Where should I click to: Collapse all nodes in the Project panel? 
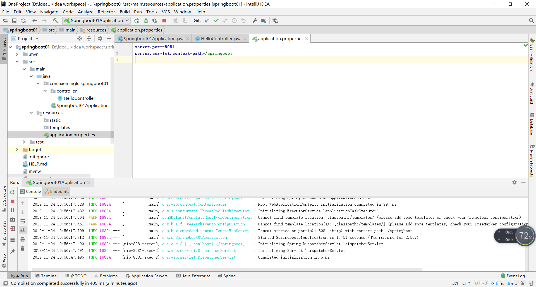89,38
